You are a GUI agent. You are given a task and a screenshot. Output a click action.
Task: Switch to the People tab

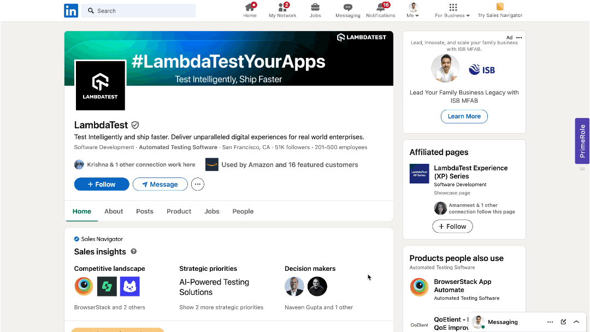click(x=243, y=211)
